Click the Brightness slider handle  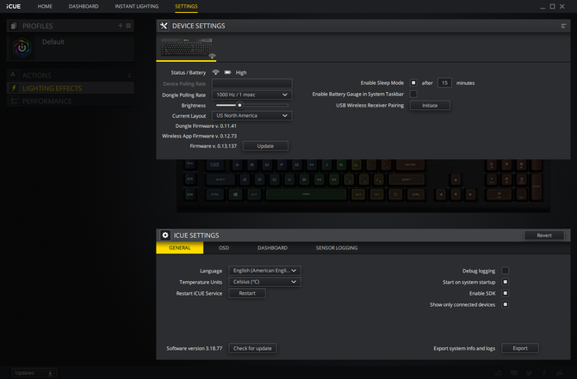click(239, 106)
